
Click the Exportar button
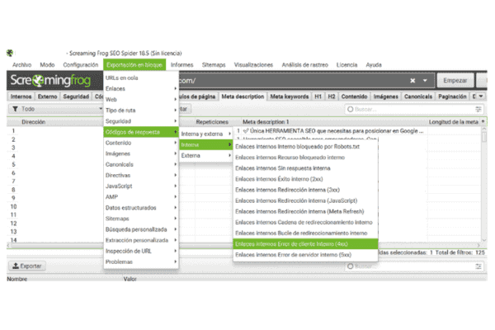tap(27, 266)
